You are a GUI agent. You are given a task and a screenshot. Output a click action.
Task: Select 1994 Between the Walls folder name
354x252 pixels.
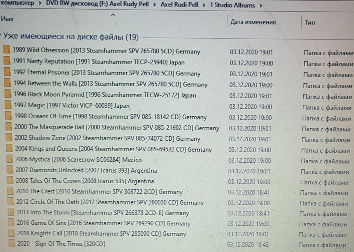click(110, 84)
